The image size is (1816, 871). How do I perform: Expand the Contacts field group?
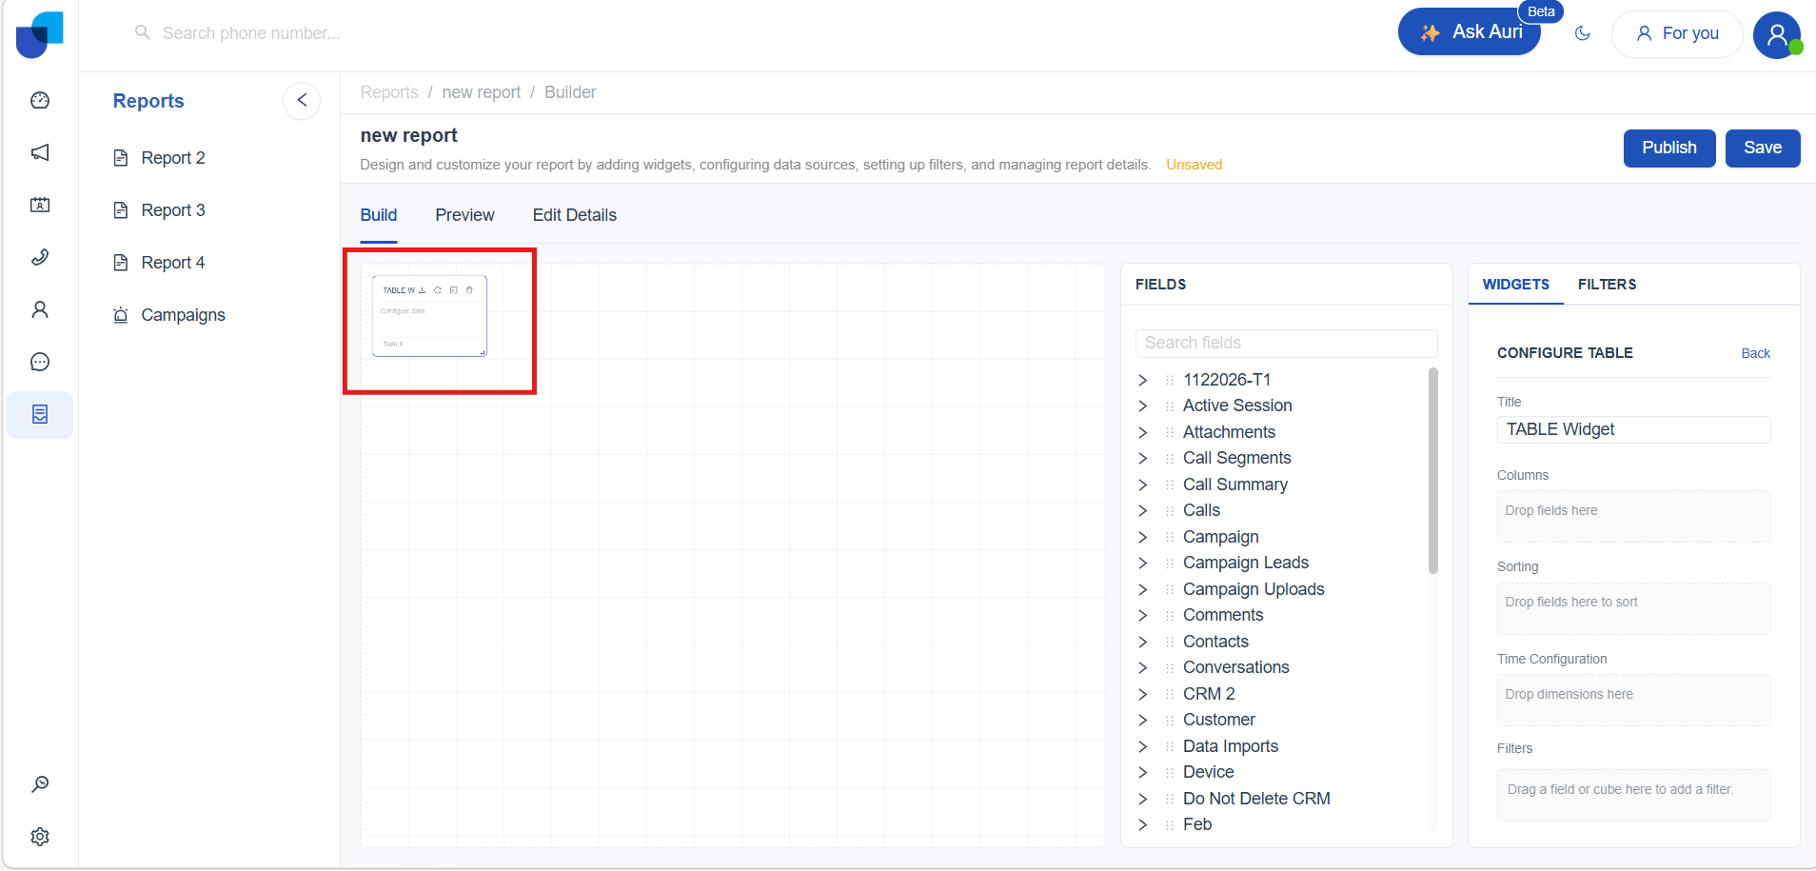pyautogui.click(x=1143, y=642)
